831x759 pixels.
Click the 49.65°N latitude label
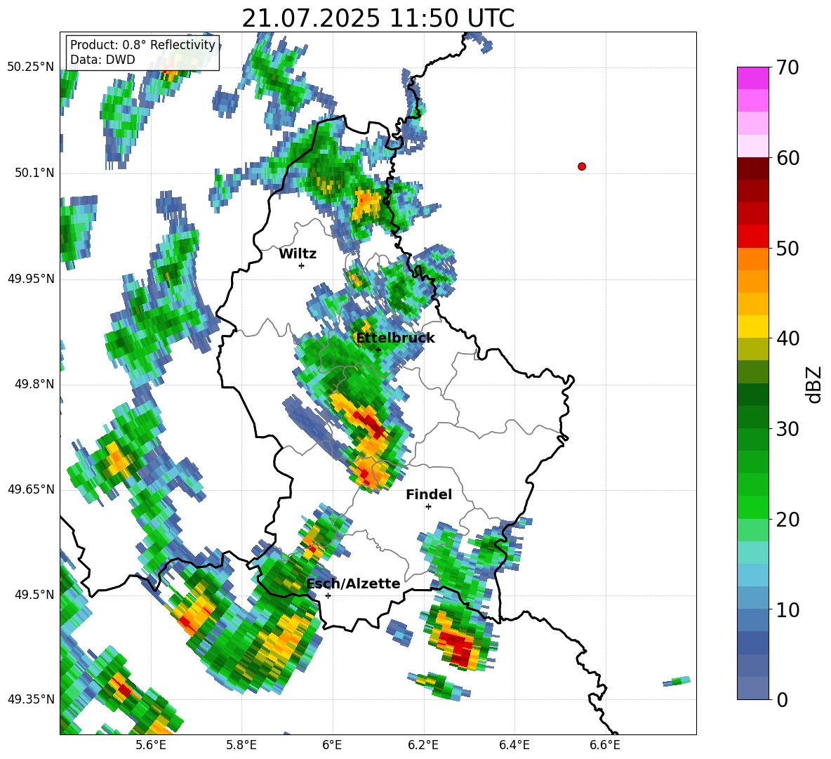[x=31, y=489]
